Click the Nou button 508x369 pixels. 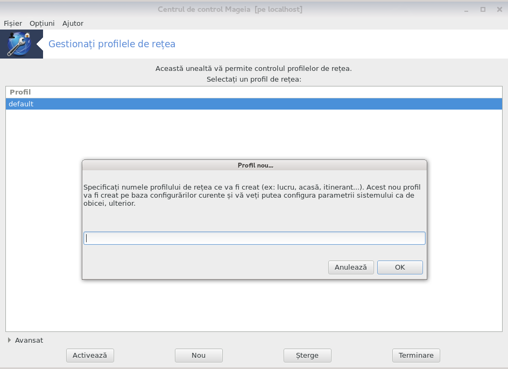(x=199, y=356)
